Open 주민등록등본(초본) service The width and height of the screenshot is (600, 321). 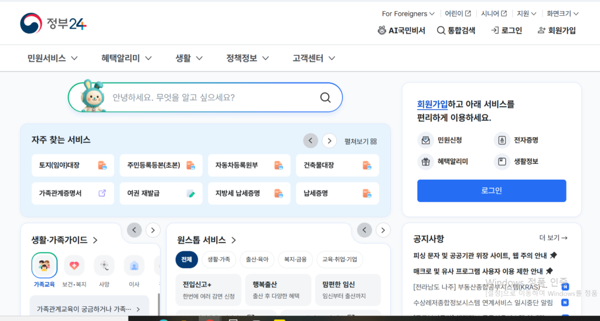(161, 165)
